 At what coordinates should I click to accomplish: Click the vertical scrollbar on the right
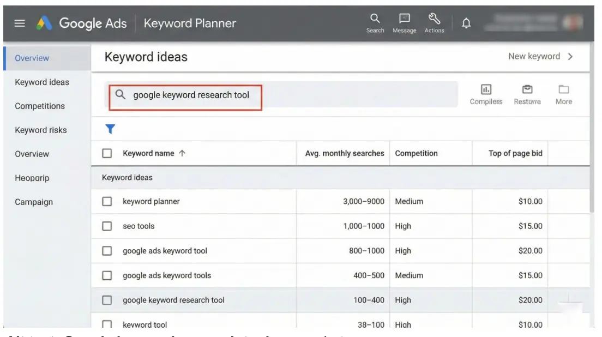click(592, 128)
